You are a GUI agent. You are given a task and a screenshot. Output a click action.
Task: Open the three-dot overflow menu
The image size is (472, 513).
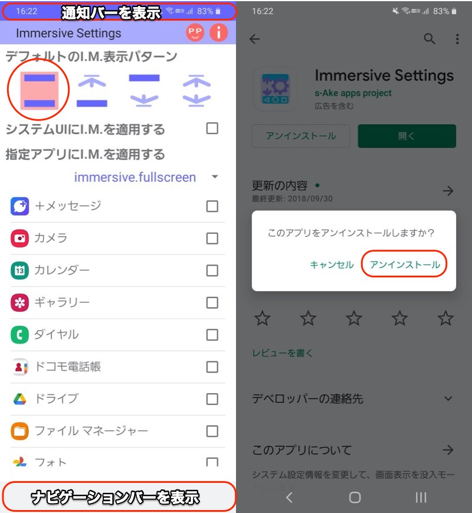pos(457,39)
